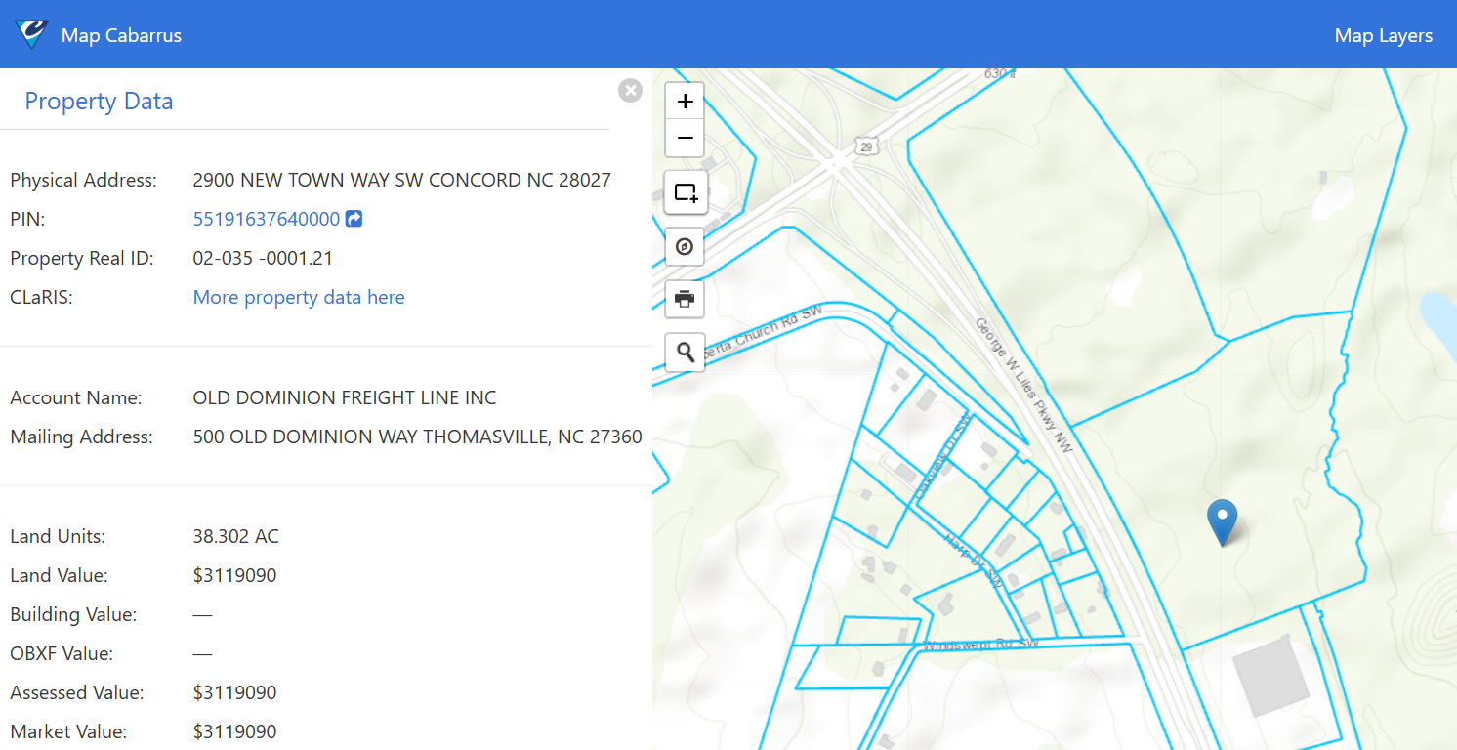Click the Map Cabarrus title
This screenshot has width=1457, height=750.
tap(121, 35)
